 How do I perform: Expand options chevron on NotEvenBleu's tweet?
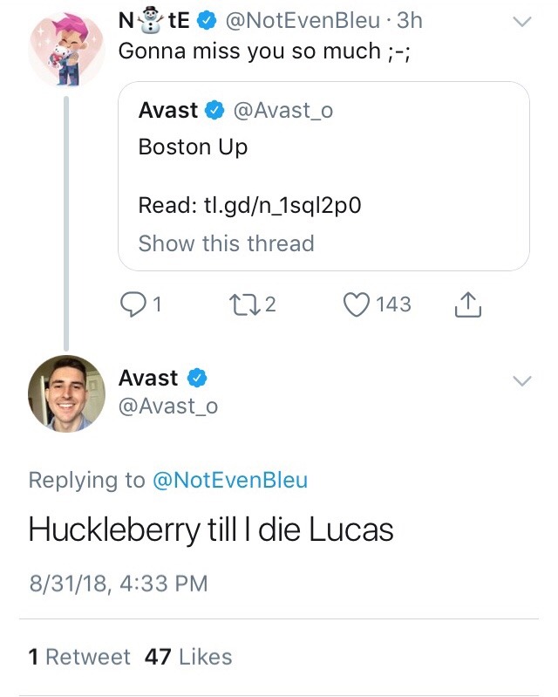[x=521, y=24]
